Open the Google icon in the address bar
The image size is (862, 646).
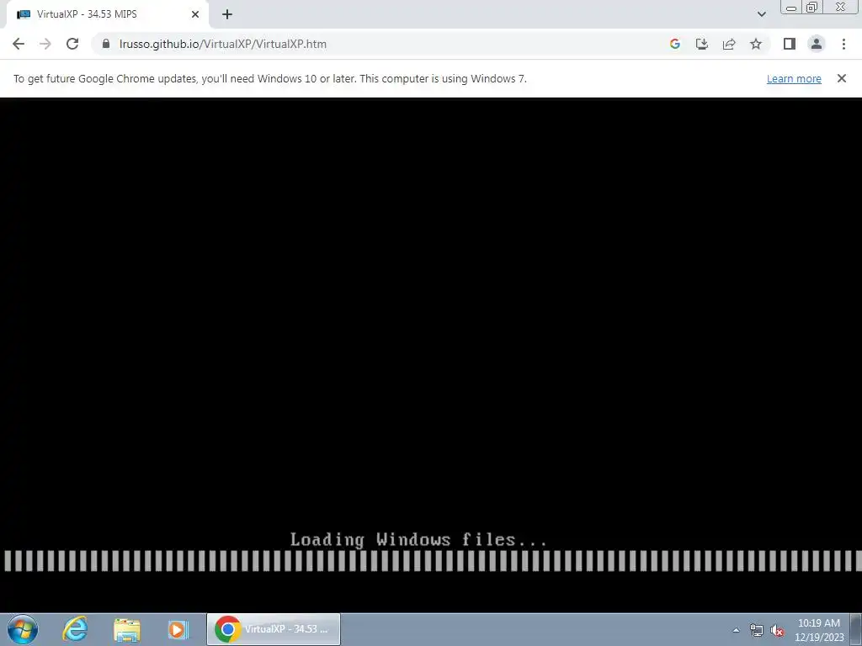(674, 44)
